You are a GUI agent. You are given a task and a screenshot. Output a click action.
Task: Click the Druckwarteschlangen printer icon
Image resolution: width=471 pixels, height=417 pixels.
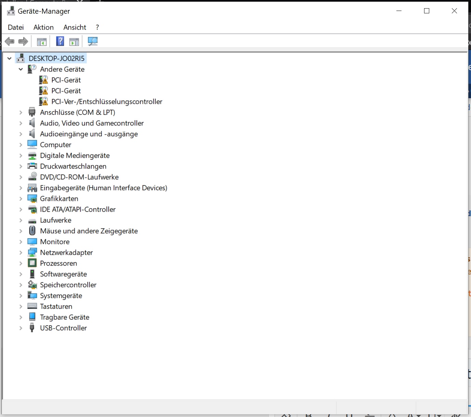[32, 166]
